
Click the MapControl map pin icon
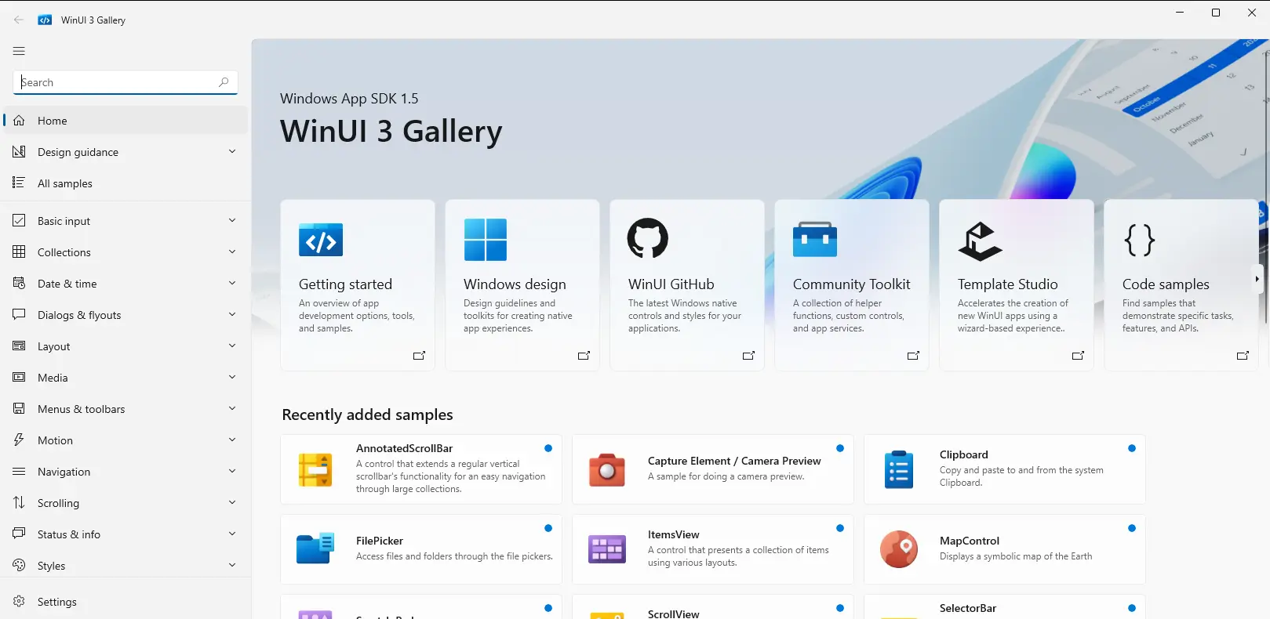coord(899,549)
